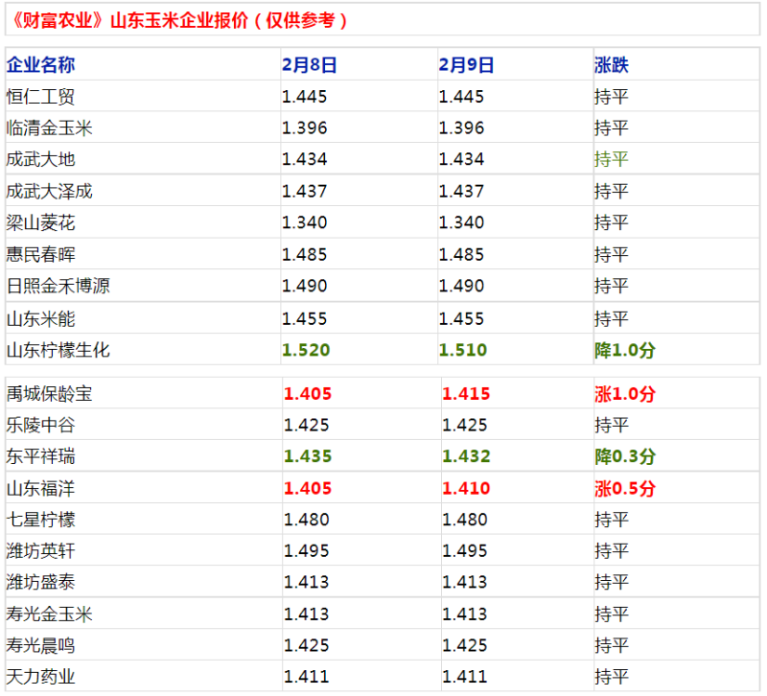Image resolution: width=767 pixels, height=696 pixels.
Task: Select 天力药业's 2月8日 price 1.411
Action: click(306, 677)
